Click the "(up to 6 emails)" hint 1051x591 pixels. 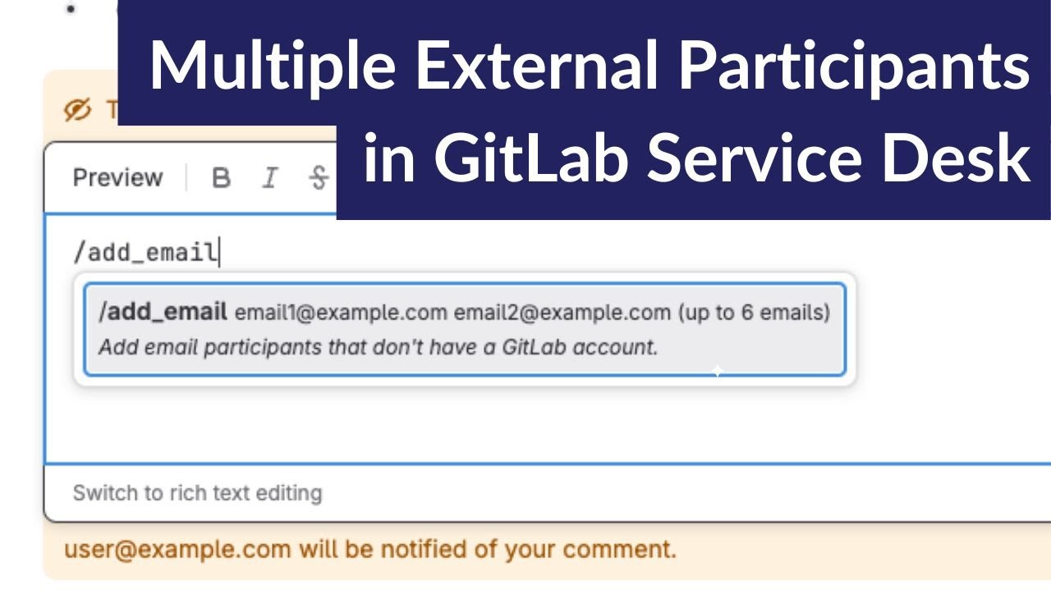[754, 313]
